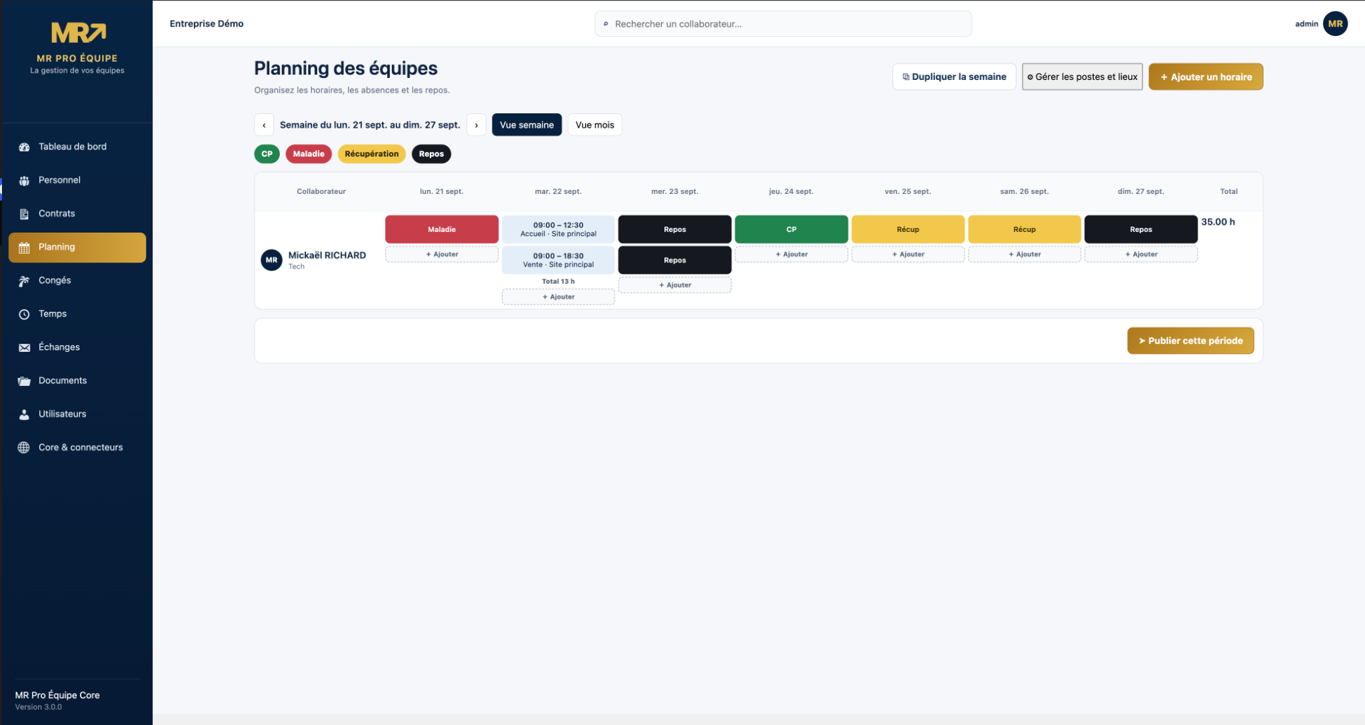Click Publier cette période button
The image size is (1365, 725).
1190,341
